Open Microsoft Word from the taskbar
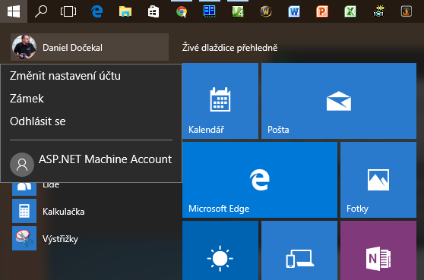 point(294,11)
